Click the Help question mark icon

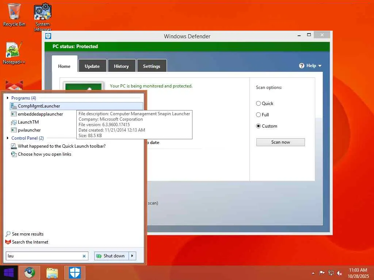pos(301,66)
